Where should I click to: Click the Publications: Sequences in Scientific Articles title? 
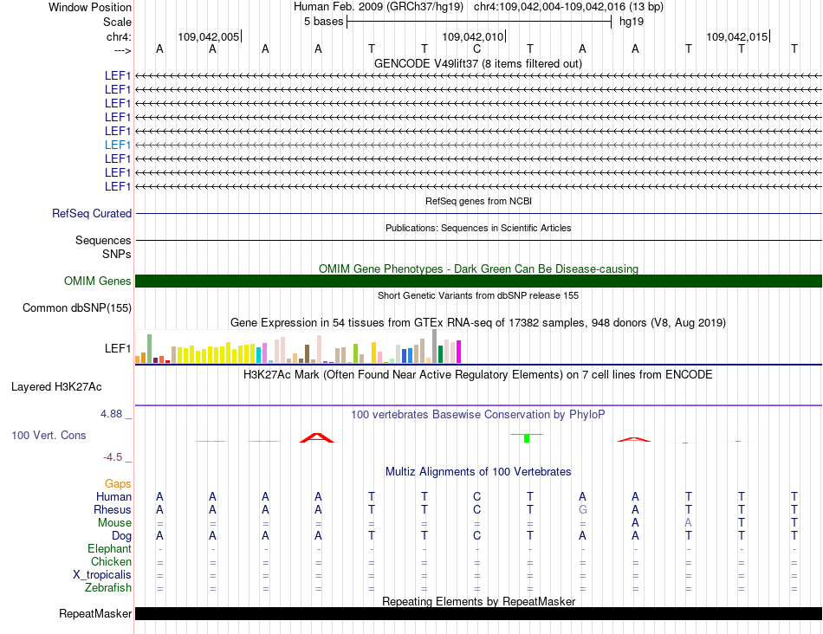point(478,228)
